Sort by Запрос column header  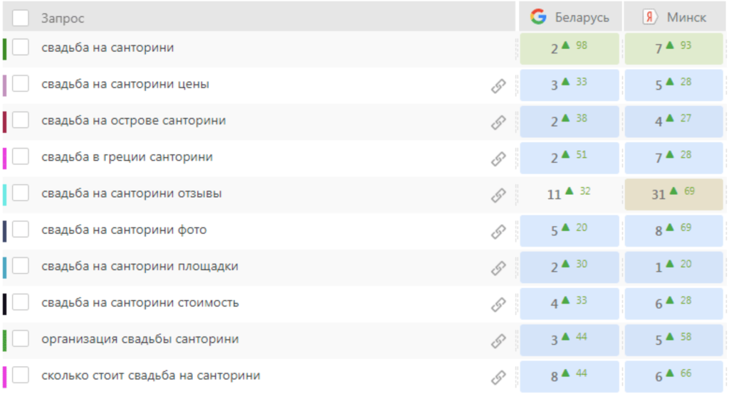tap(63, 18)
